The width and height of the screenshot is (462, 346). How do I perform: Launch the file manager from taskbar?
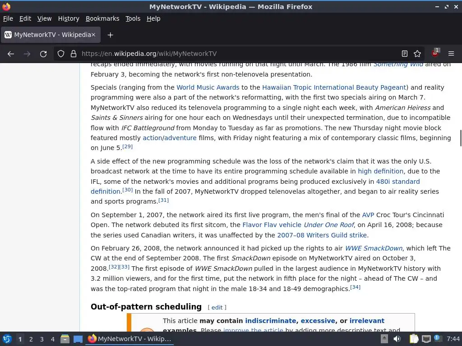[65, 339]
